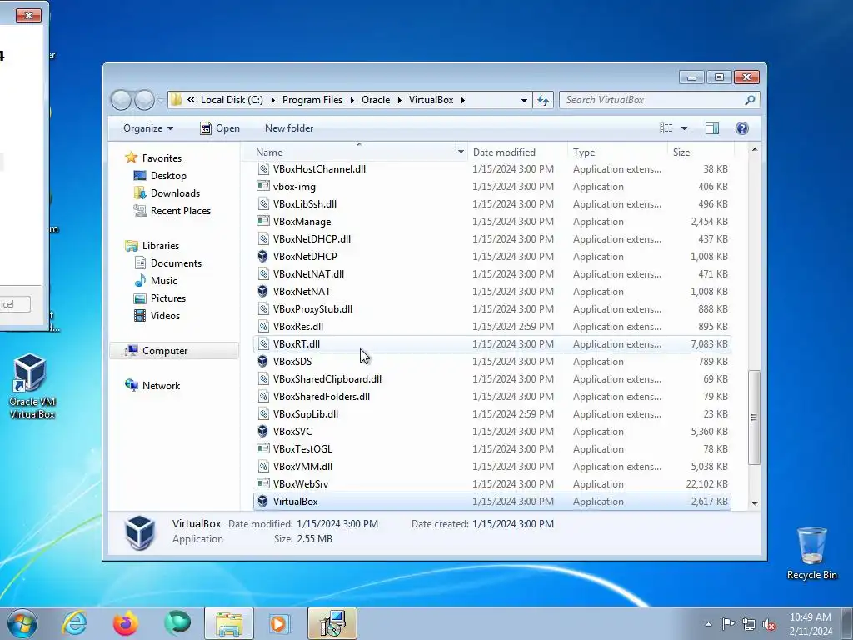This screenshot has height=640, width=853.
Task: Click the VirtualBox application file icon
Action: pyautogui.click(x=262, y=501)
